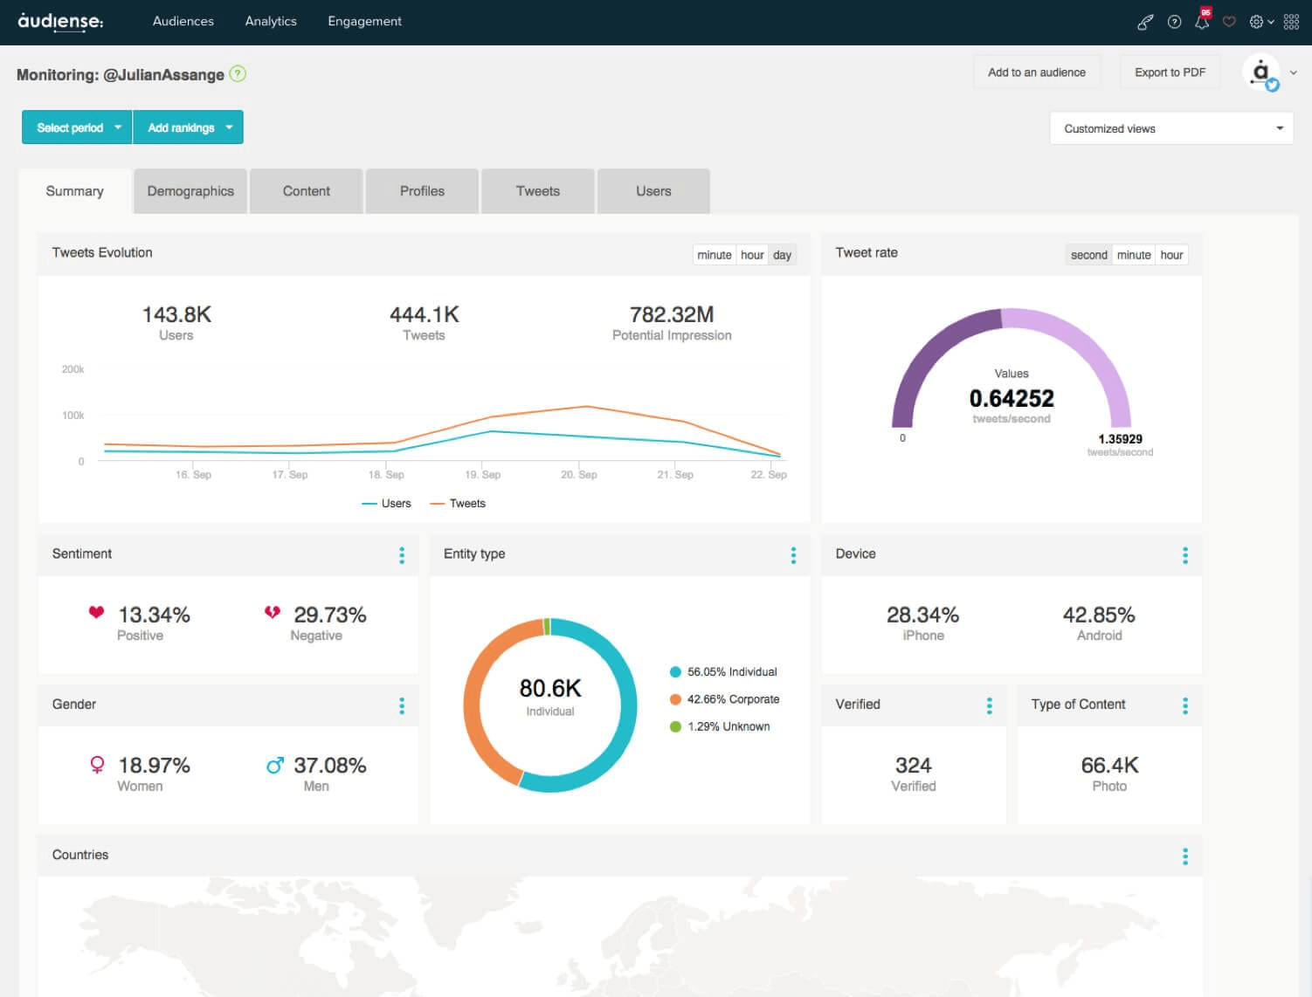1312x997 pixels.
Task: Open help via the top question mark icon
Action: 1174,22
